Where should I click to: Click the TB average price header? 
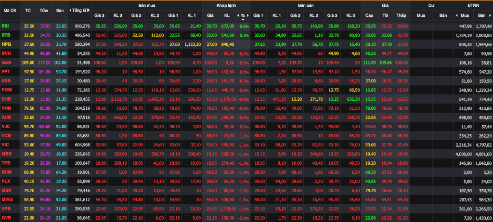tap(385, 15)
